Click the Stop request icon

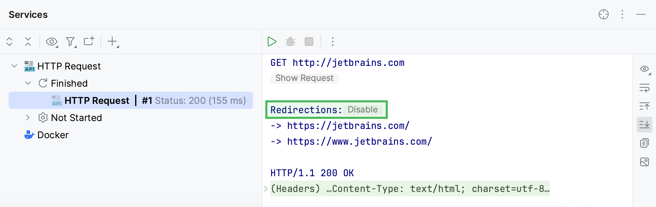coord(309,42)
